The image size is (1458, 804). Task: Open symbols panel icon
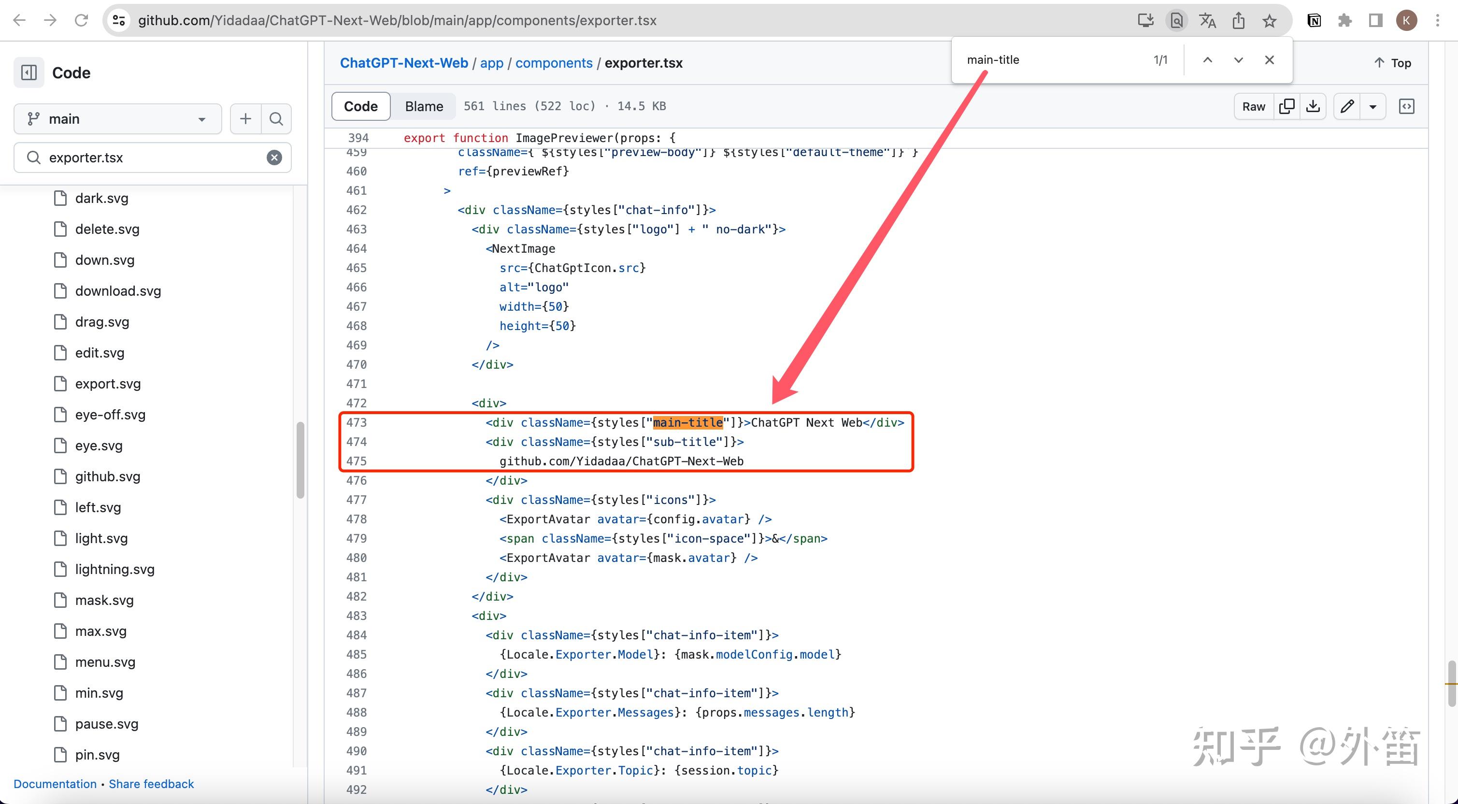coord(1406,106)
